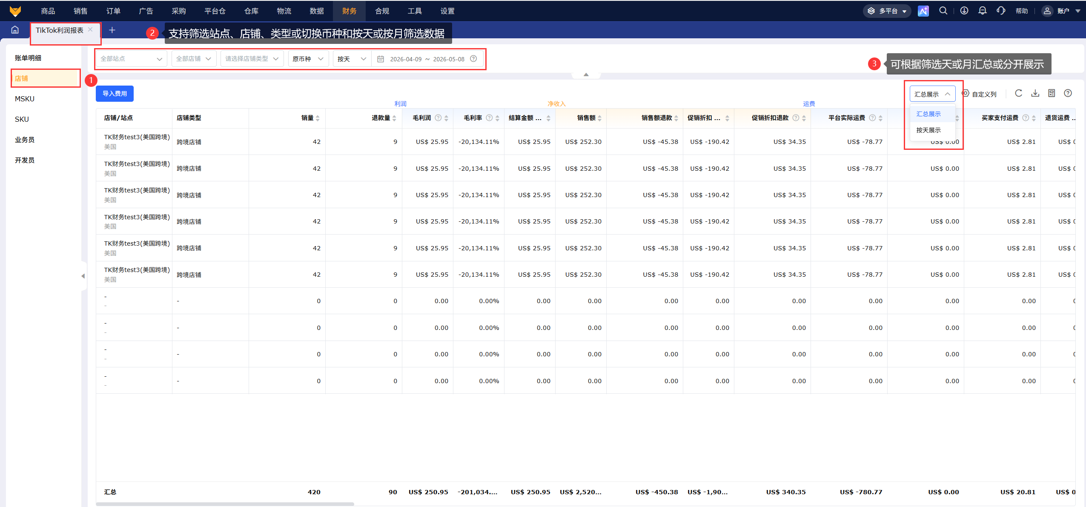Image resolution: width=1086 pixels, height=507 pixels.
Task: Sort by the 销量 column
Action: point(318,118)
